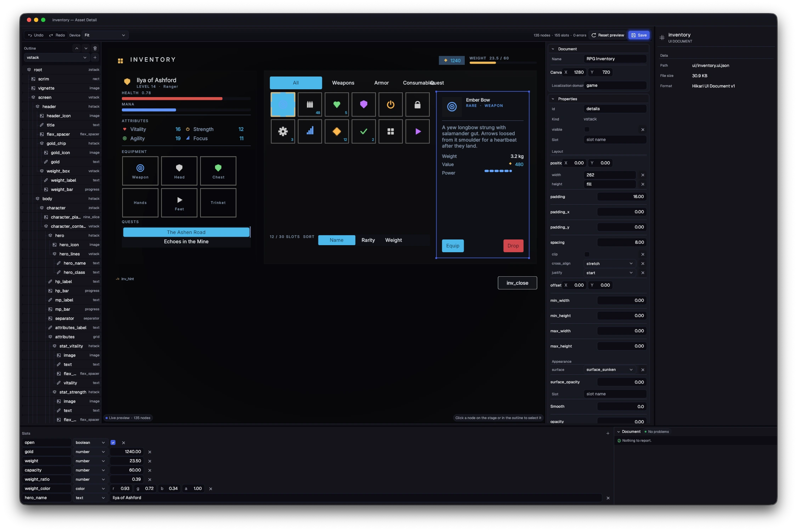Click the Save button
Screen dimensions: 797x531
(x=639, y=35)
